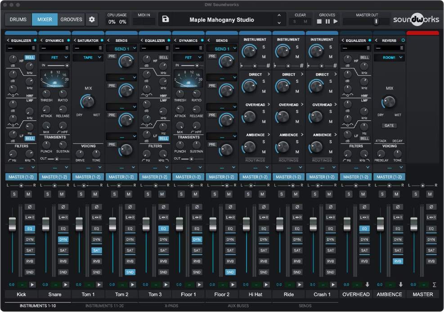Open the settings gear icon
444x312 pixels.
tap(91, 19)
